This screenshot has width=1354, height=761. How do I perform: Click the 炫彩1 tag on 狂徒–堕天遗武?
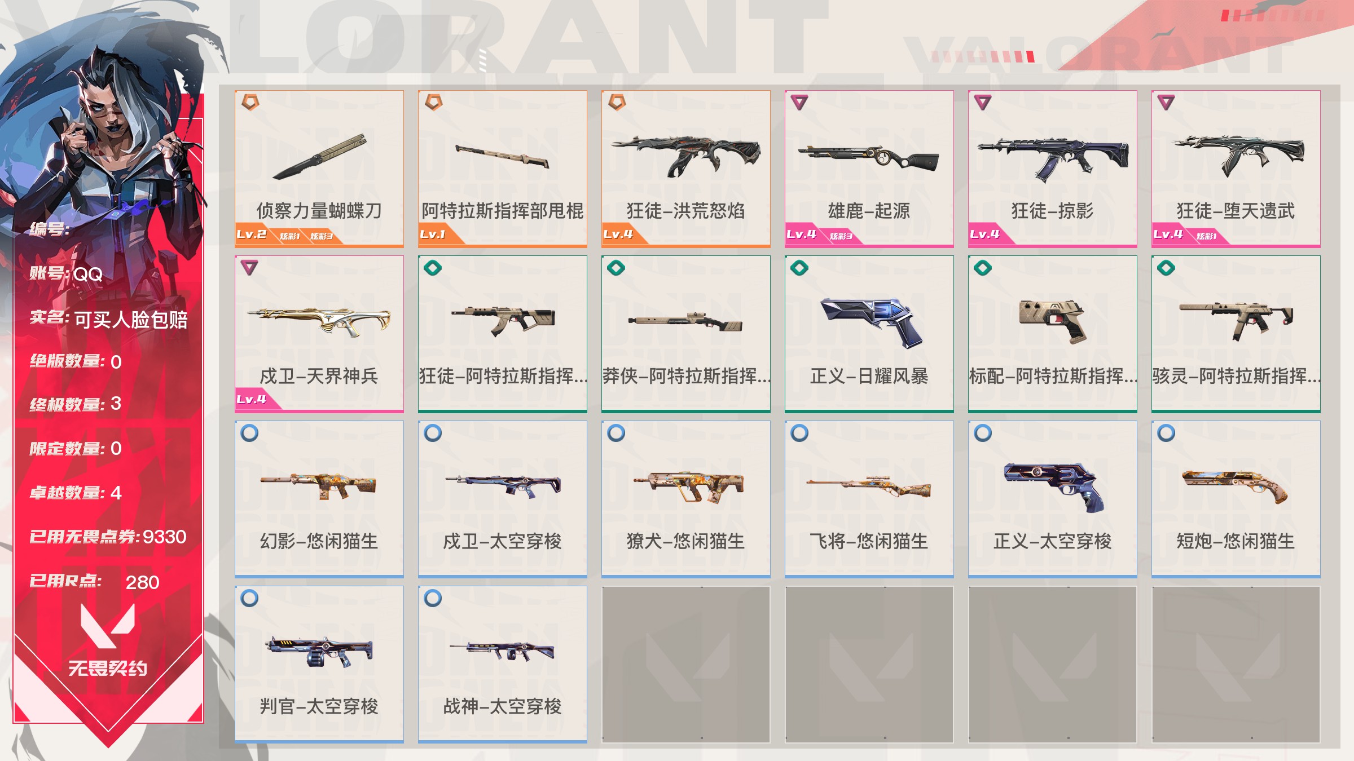pos(1206,236)
